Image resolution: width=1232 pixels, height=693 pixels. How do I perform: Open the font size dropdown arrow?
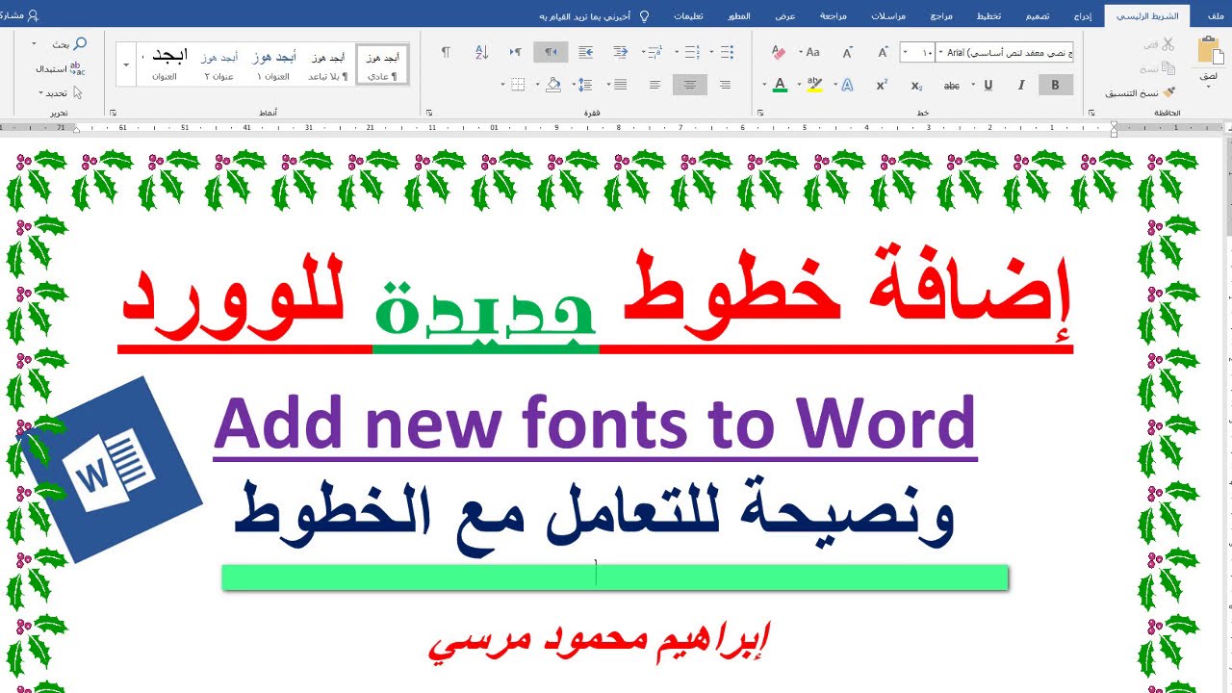(906, 52)
